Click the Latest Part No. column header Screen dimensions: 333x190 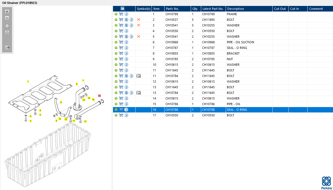tap(213, 9)
